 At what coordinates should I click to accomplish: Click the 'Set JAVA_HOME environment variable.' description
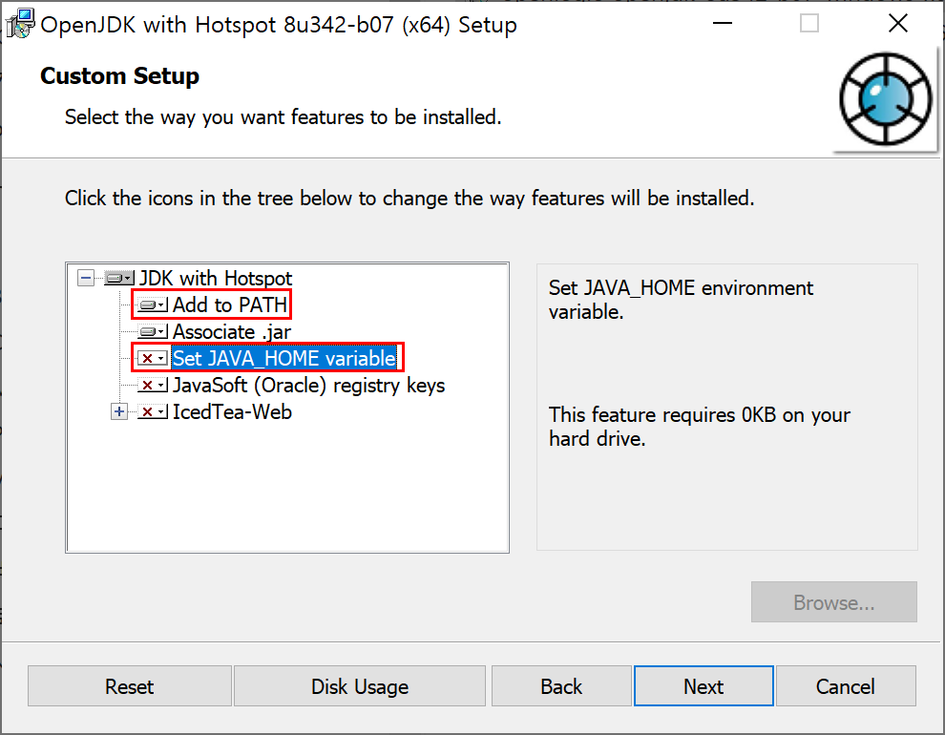click(681, 300)
